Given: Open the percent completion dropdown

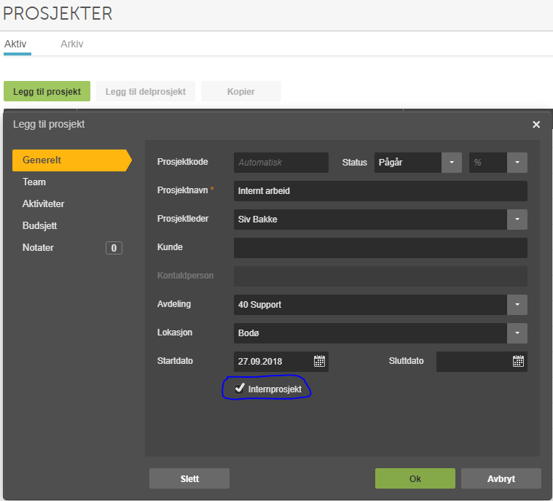Looking at the screenshot, I should [517, 163].
